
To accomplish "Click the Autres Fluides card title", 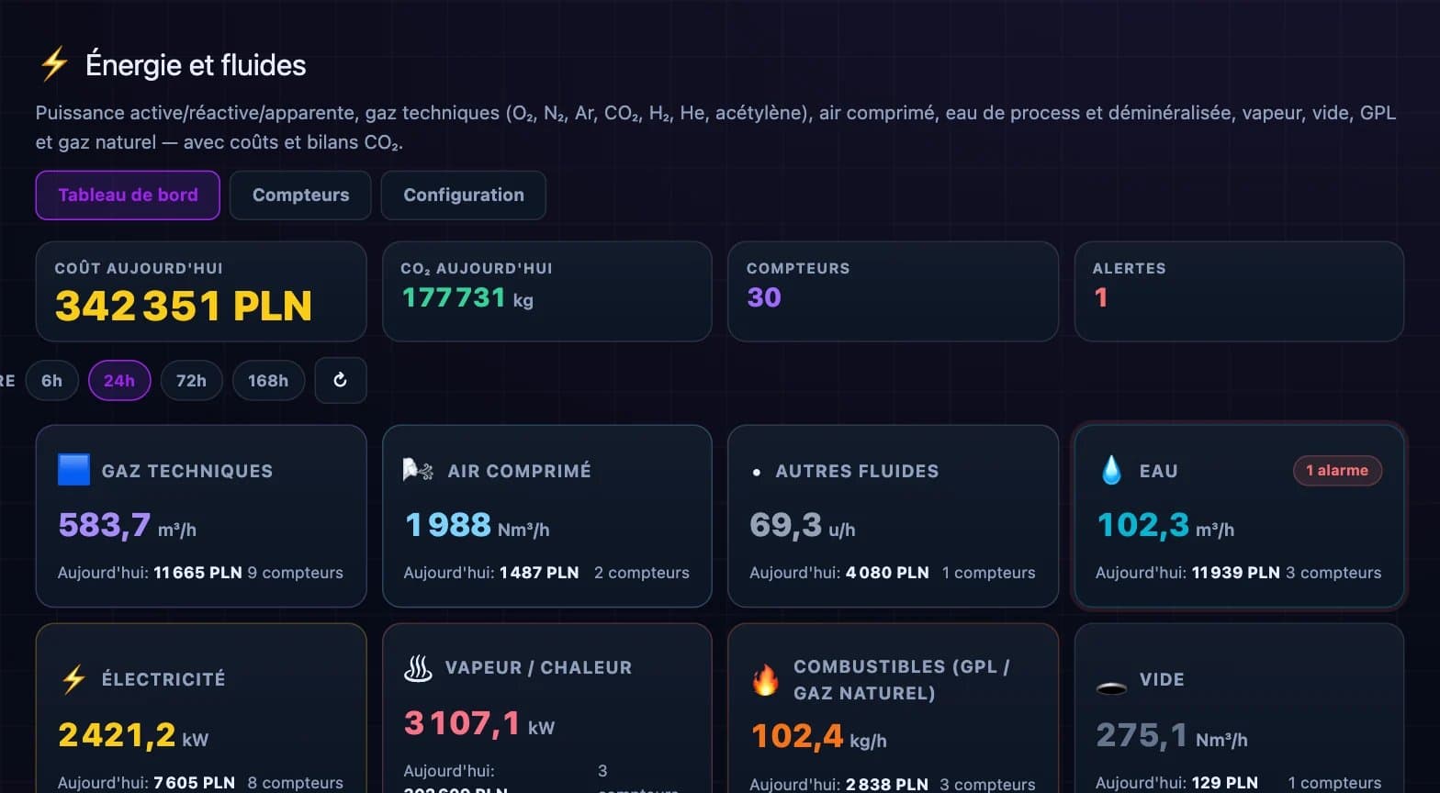I will (857, 471).
